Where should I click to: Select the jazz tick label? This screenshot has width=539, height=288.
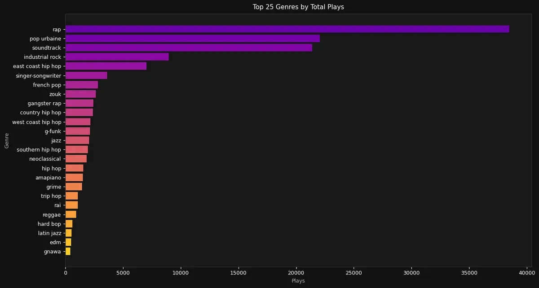tap(55, 140)
